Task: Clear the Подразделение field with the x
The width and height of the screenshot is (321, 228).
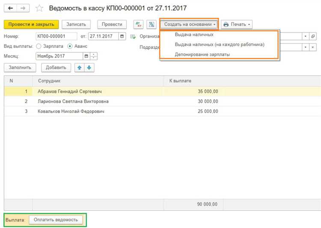Action: coord(312,47)
